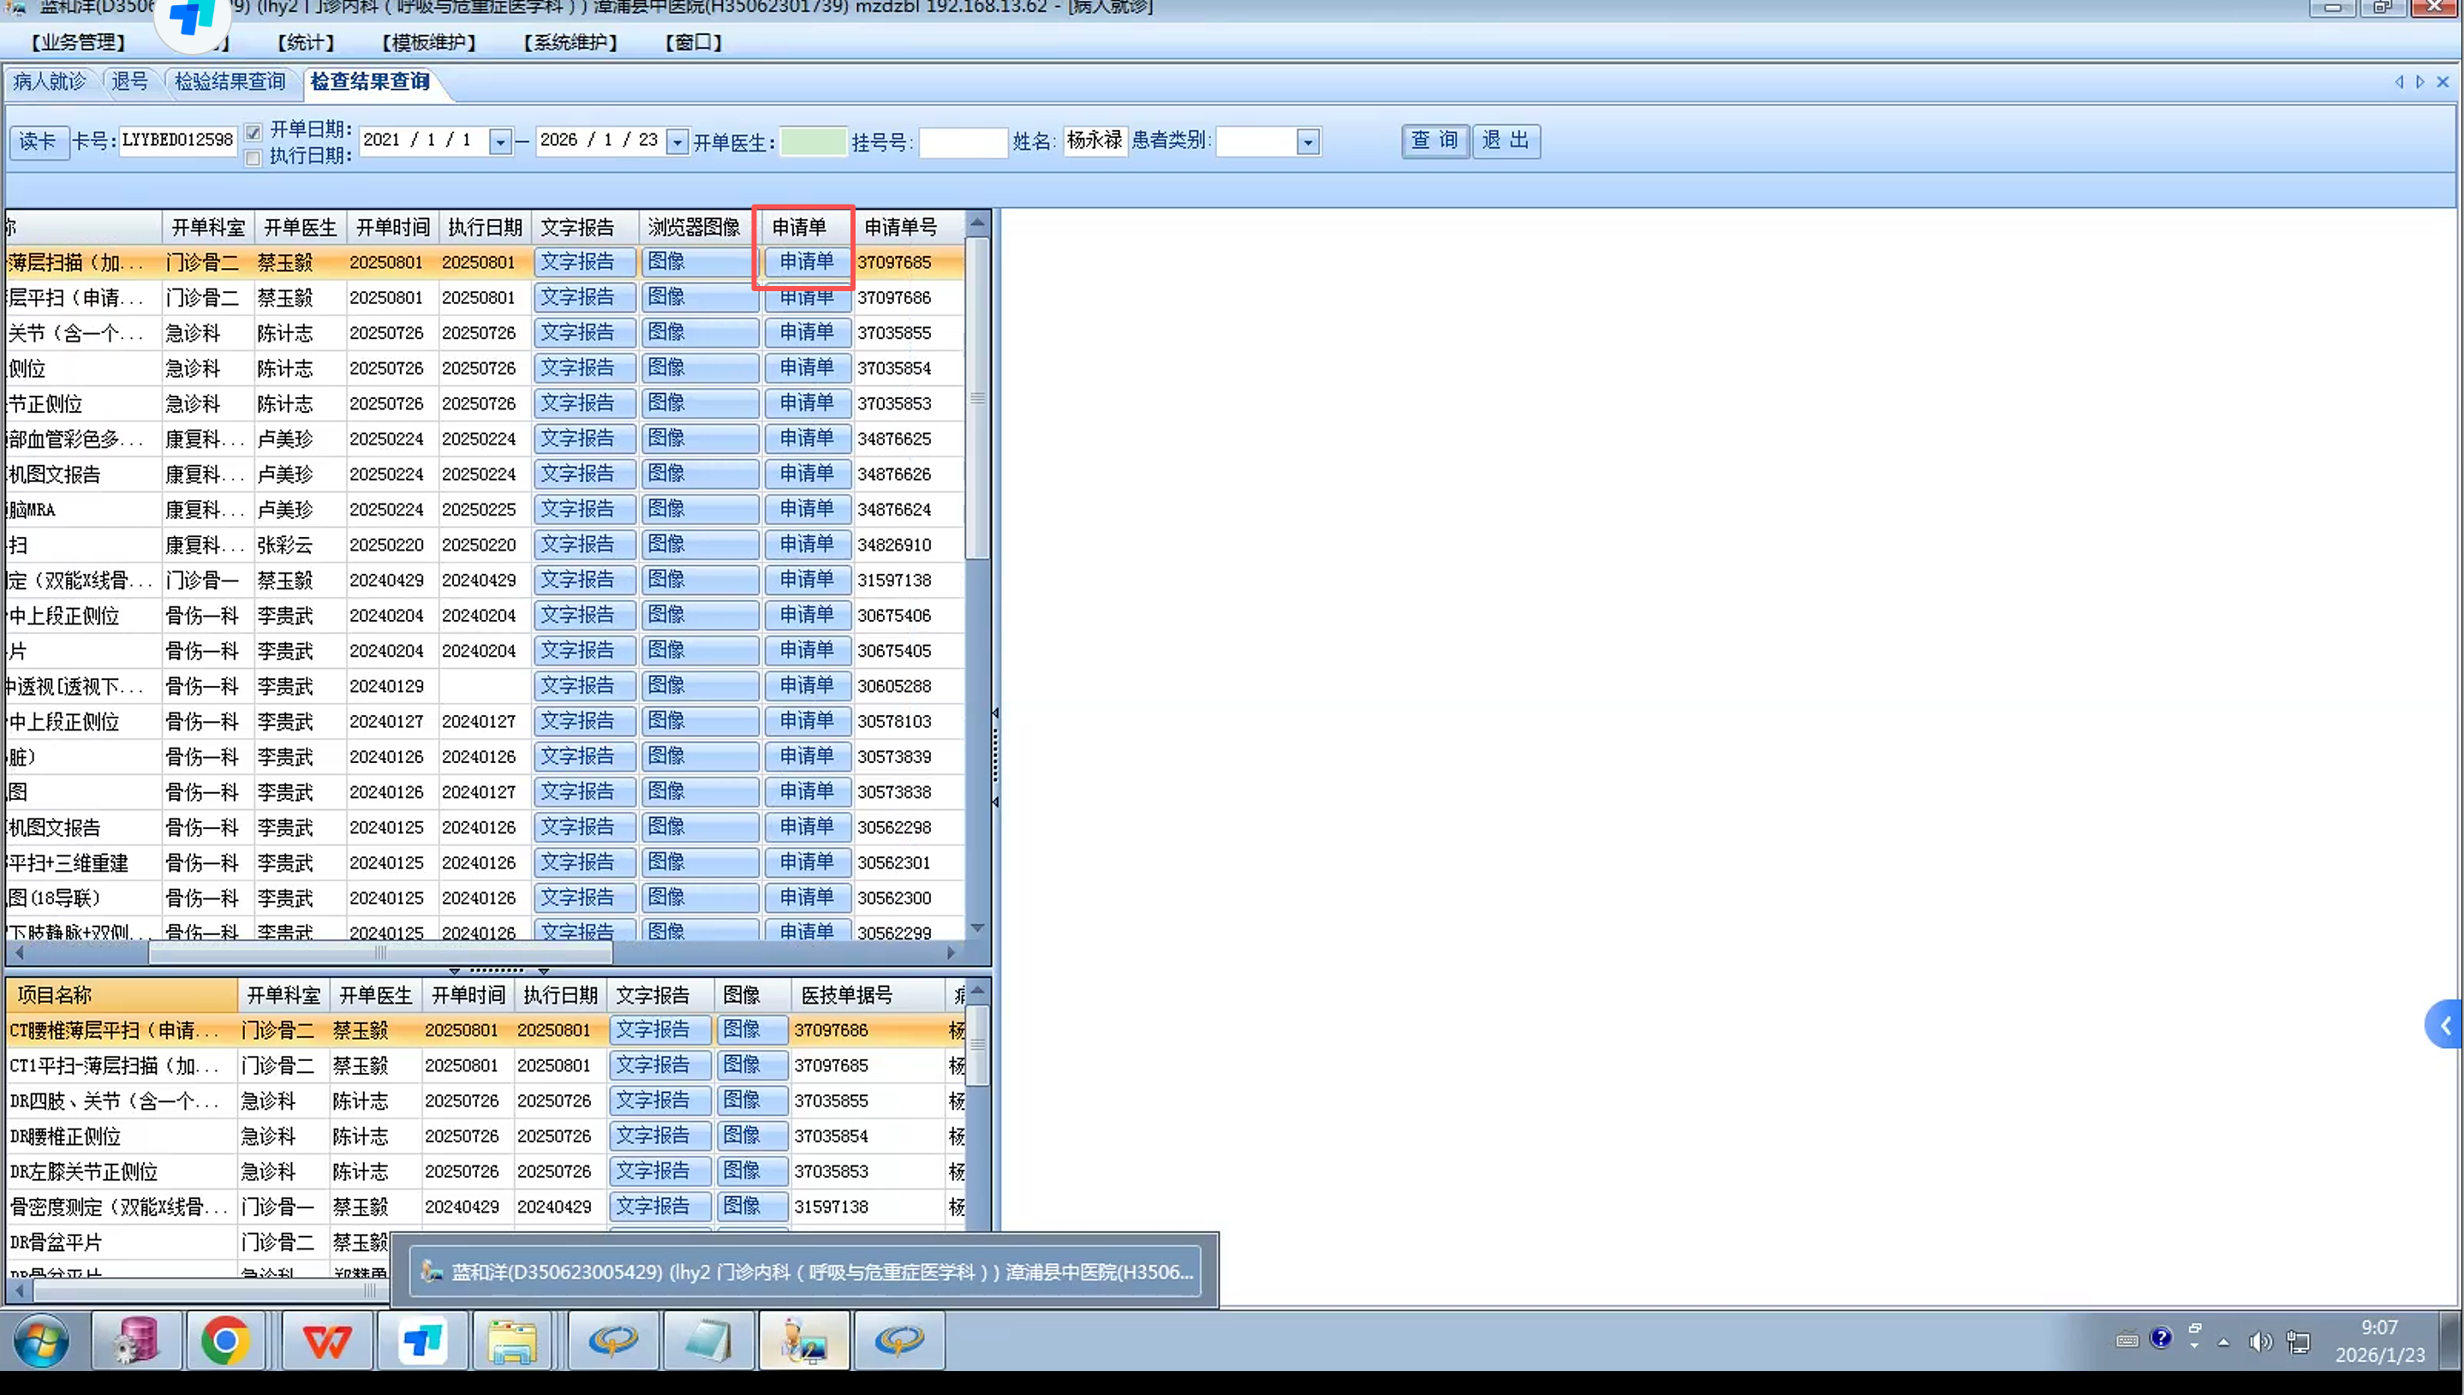Expand the 患者类别 dropdown
This screenshot has height=1395, width=2464.
(x=1308, y=142)
